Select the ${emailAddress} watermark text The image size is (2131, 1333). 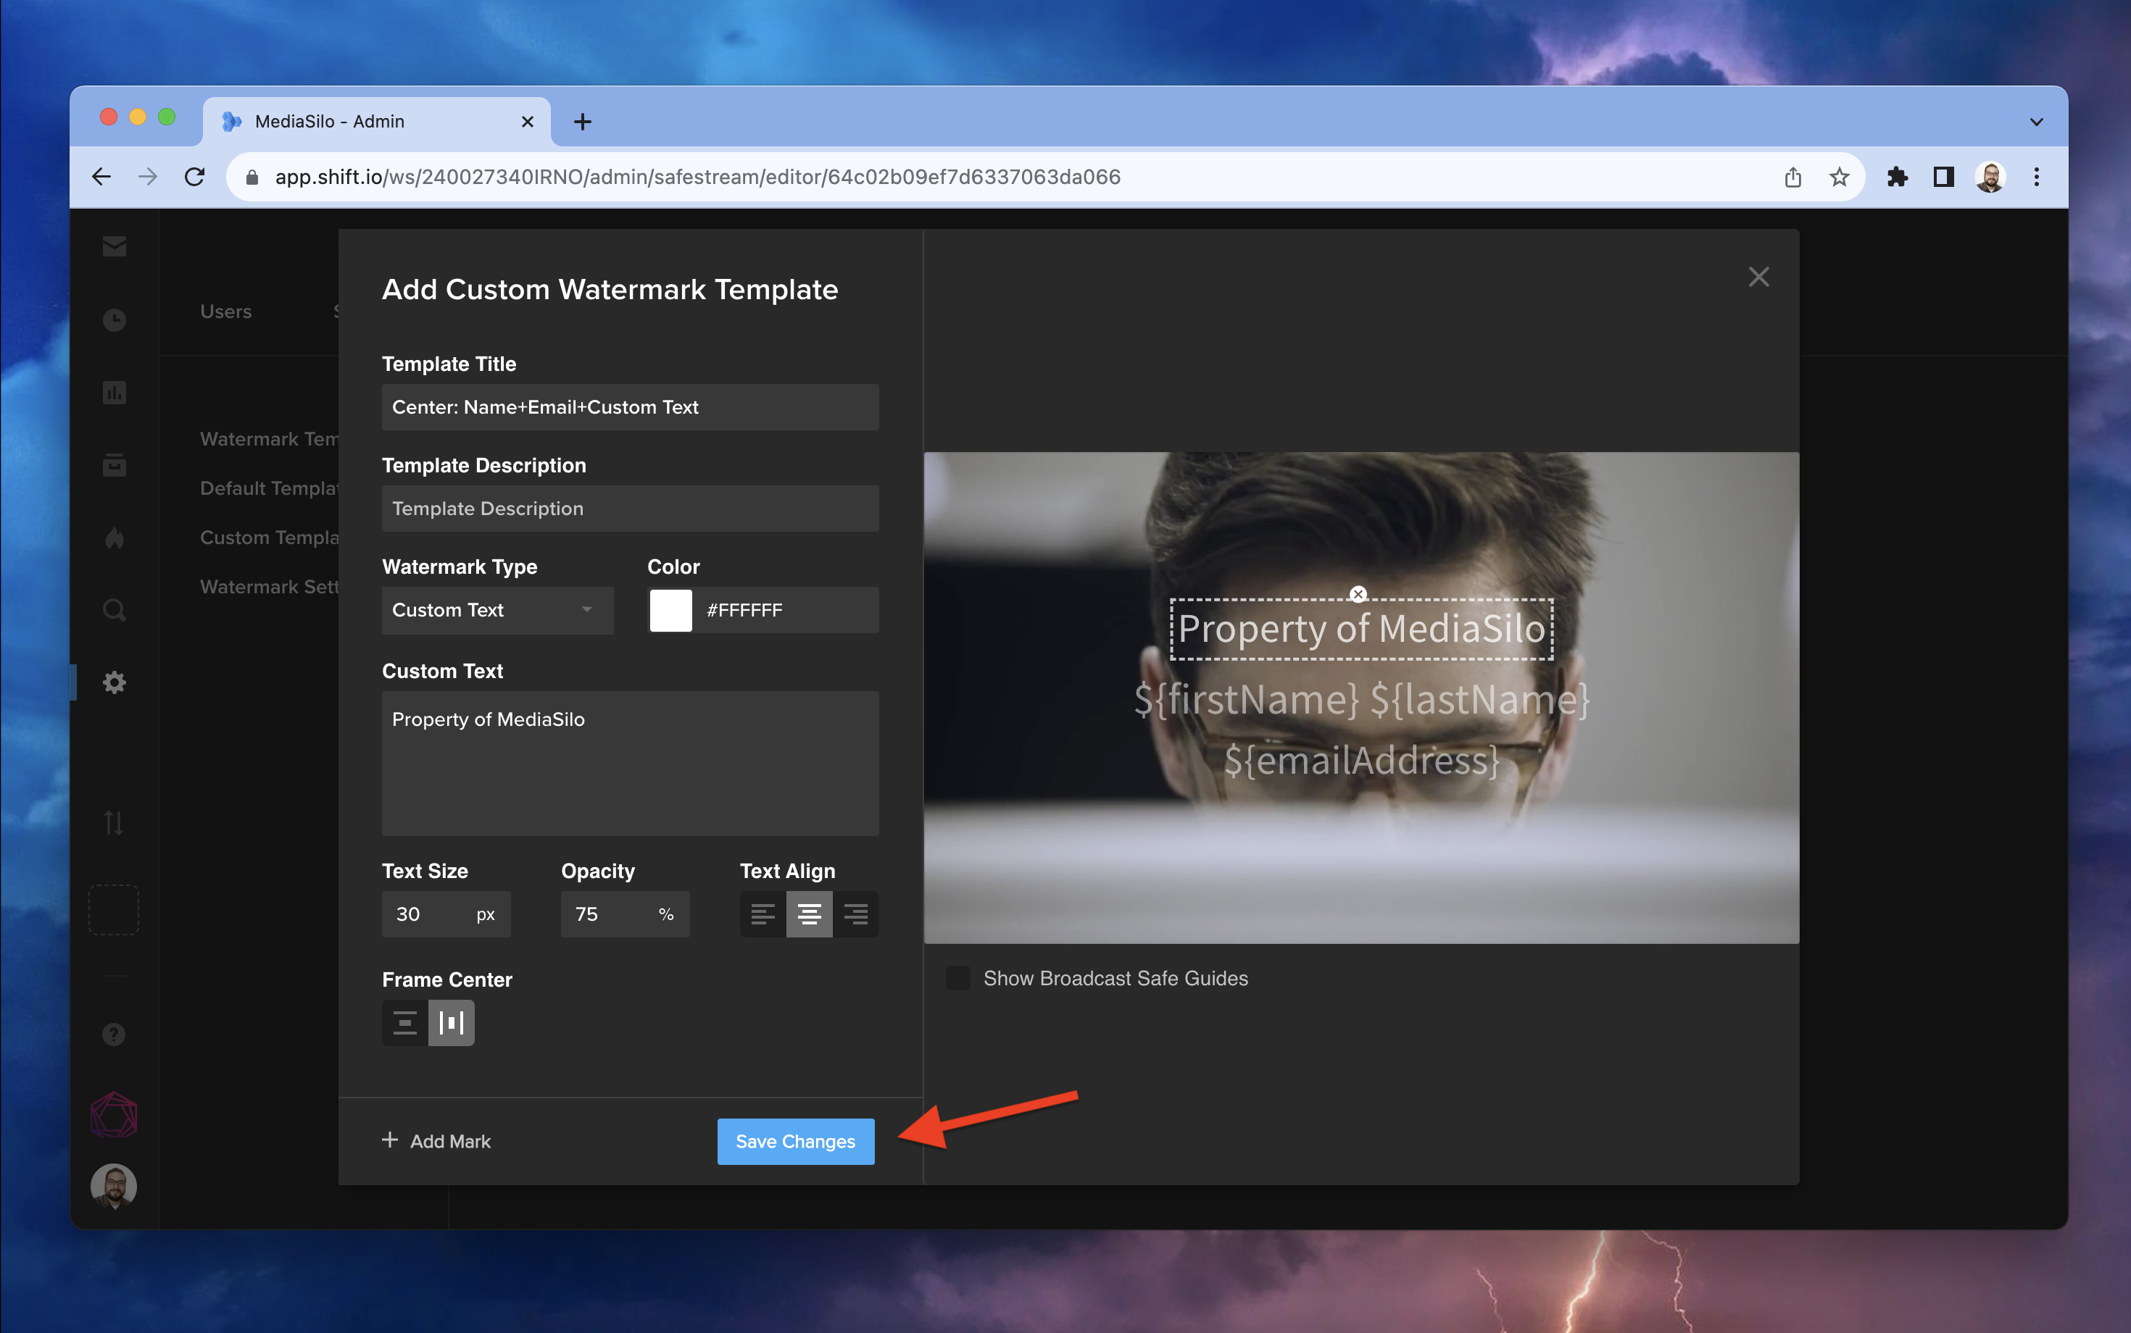tap(1361, 761)
